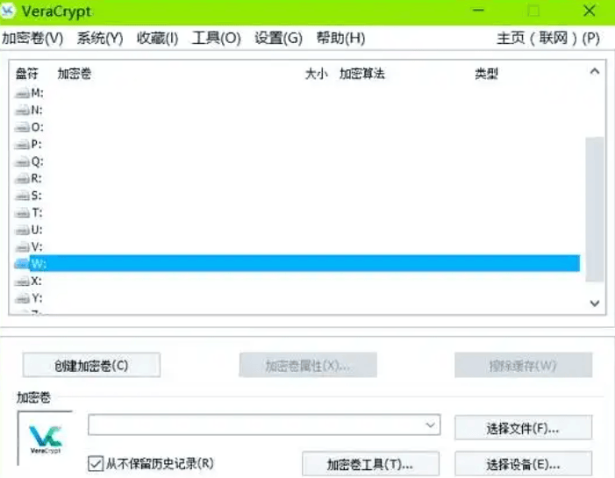This screenshot has width=615, height=478.
Task: Pick the S: drive icon
Action: pyautogui.click(x=22, y=196)
